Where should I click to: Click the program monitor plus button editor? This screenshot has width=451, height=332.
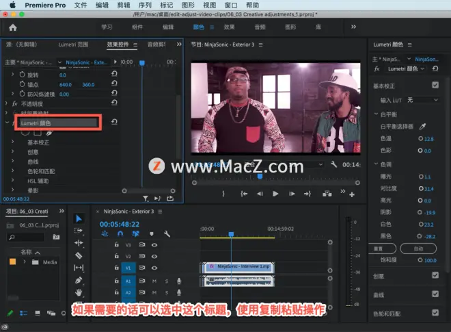click(352, 195)
